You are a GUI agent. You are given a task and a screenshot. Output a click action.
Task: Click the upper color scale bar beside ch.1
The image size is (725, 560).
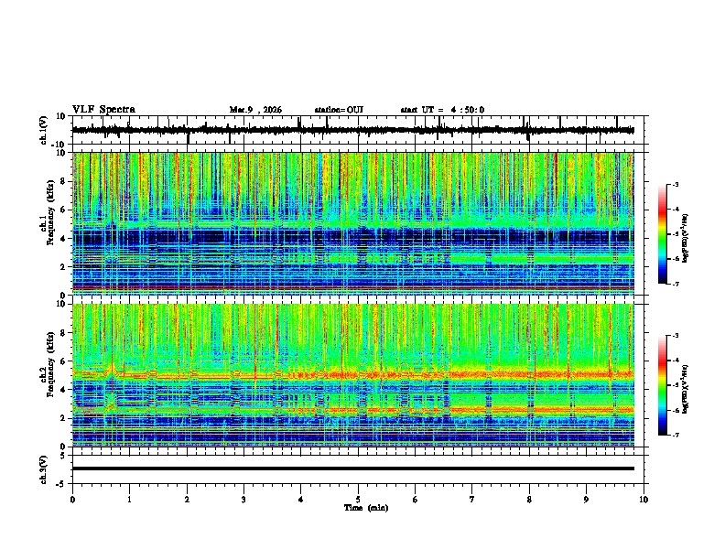[662, 234]
